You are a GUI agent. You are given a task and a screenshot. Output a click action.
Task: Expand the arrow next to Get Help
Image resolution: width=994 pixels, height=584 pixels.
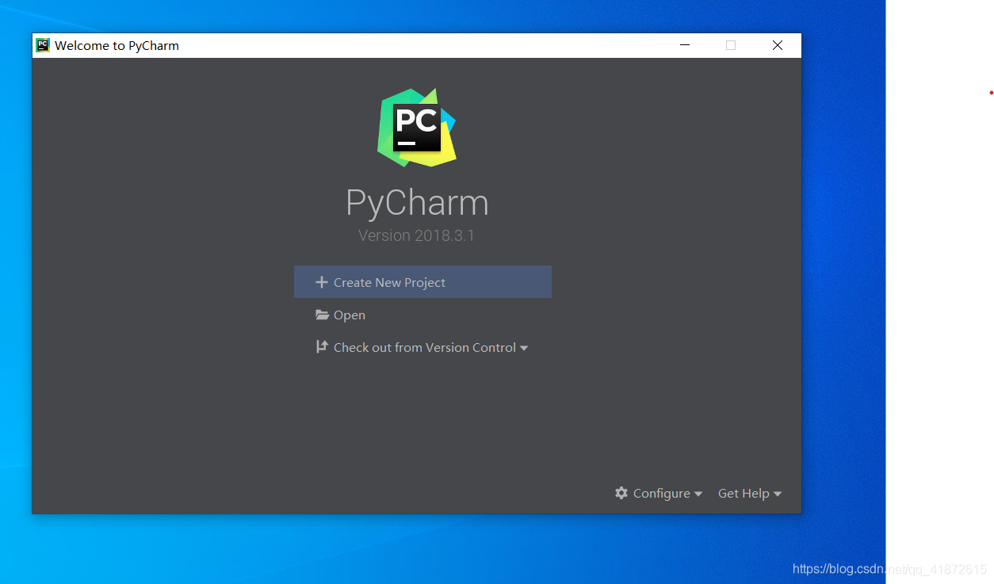pos(778,494)
